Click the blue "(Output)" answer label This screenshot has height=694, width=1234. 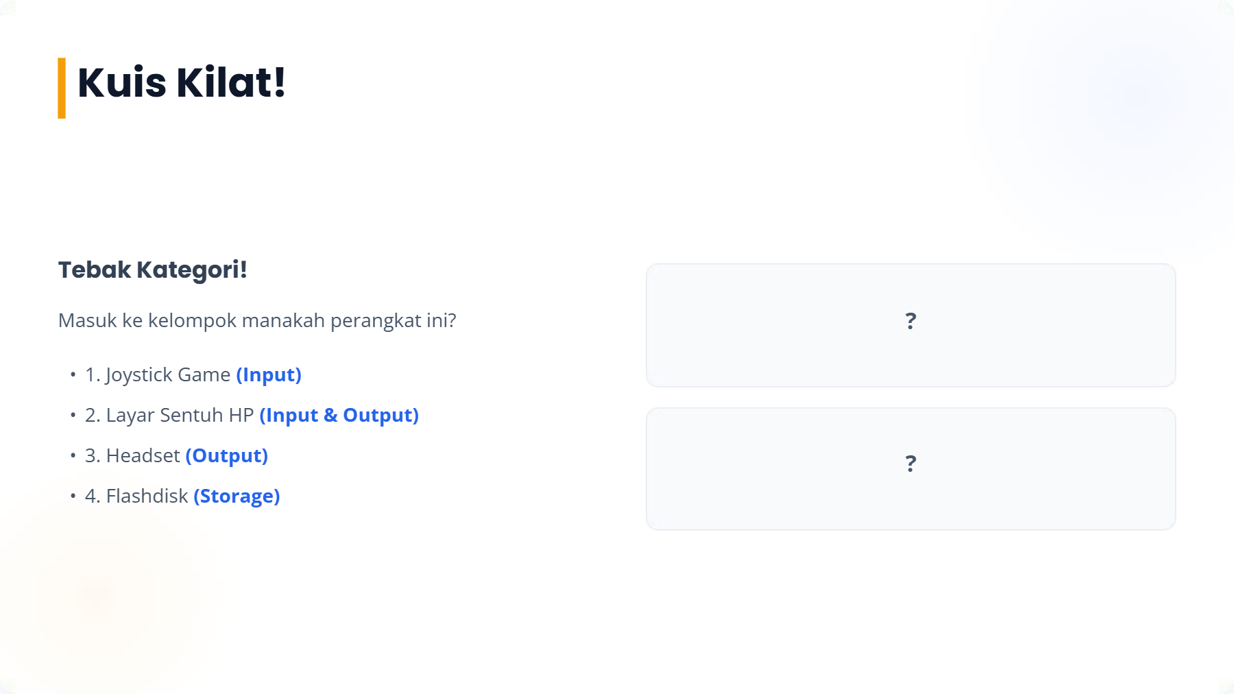(x=226, y=456)
